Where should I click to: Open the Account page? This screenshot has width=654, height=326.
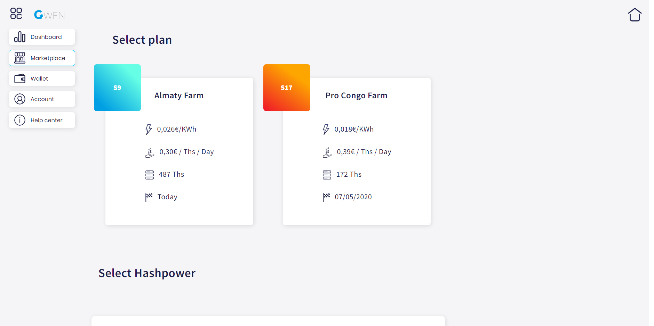(42, 99)
